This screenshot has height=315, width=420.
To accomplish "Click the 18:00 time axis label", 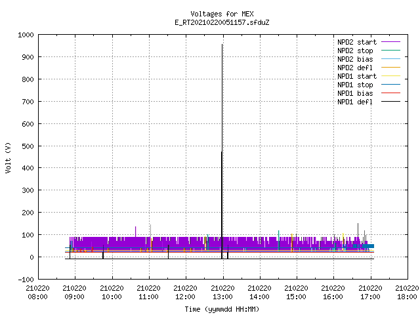I will pos(407,297).
